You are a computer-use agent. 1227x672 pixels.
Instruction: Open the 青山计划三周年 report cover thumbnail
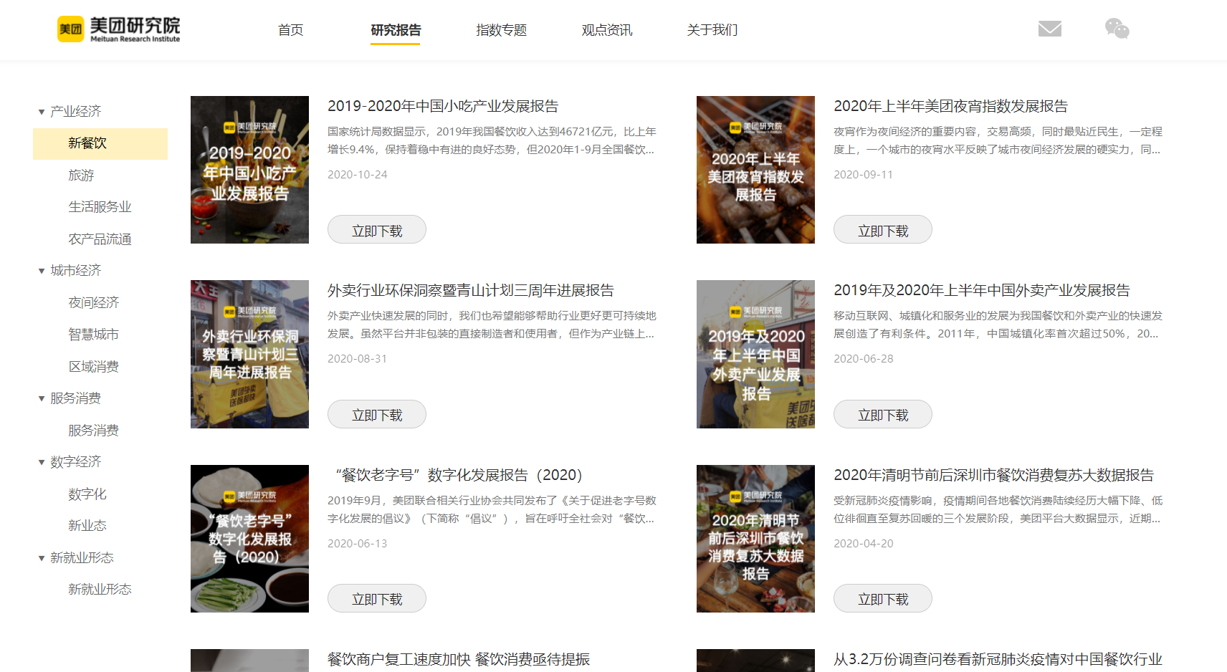coord(249,354)
